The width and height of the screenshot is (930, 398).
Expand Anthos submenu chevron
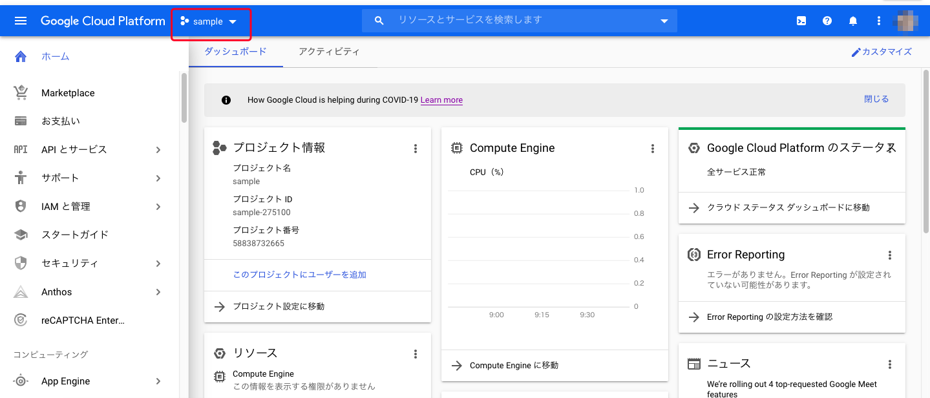(x=158, y=292)
